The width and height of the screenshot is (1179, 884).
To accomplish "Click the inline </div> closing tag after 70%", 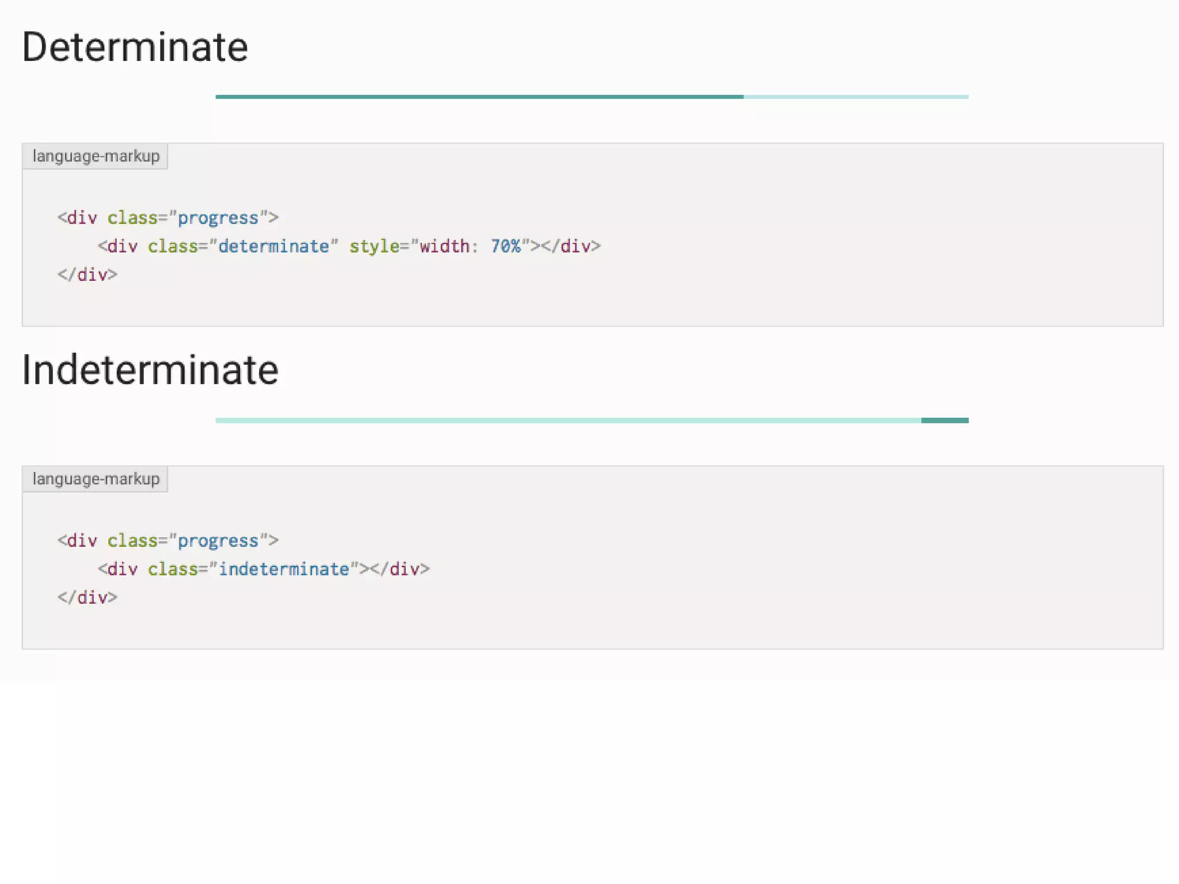I will [x=571, y=247].
